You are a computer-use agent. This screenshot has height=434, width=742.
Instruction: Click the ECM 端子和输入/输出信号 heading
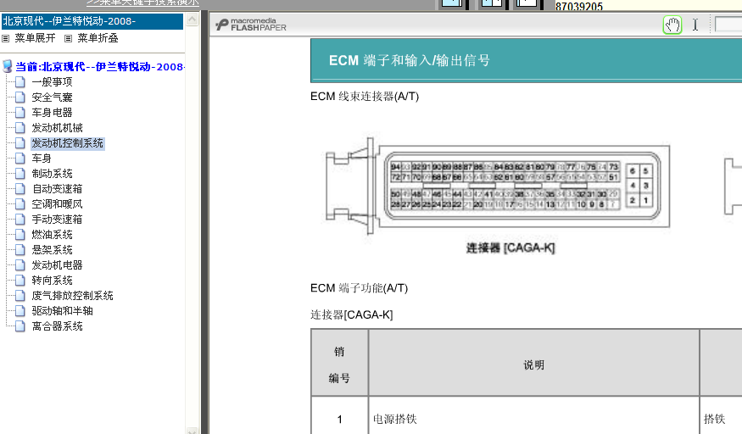pyautogui.click(x=410, y=60)
